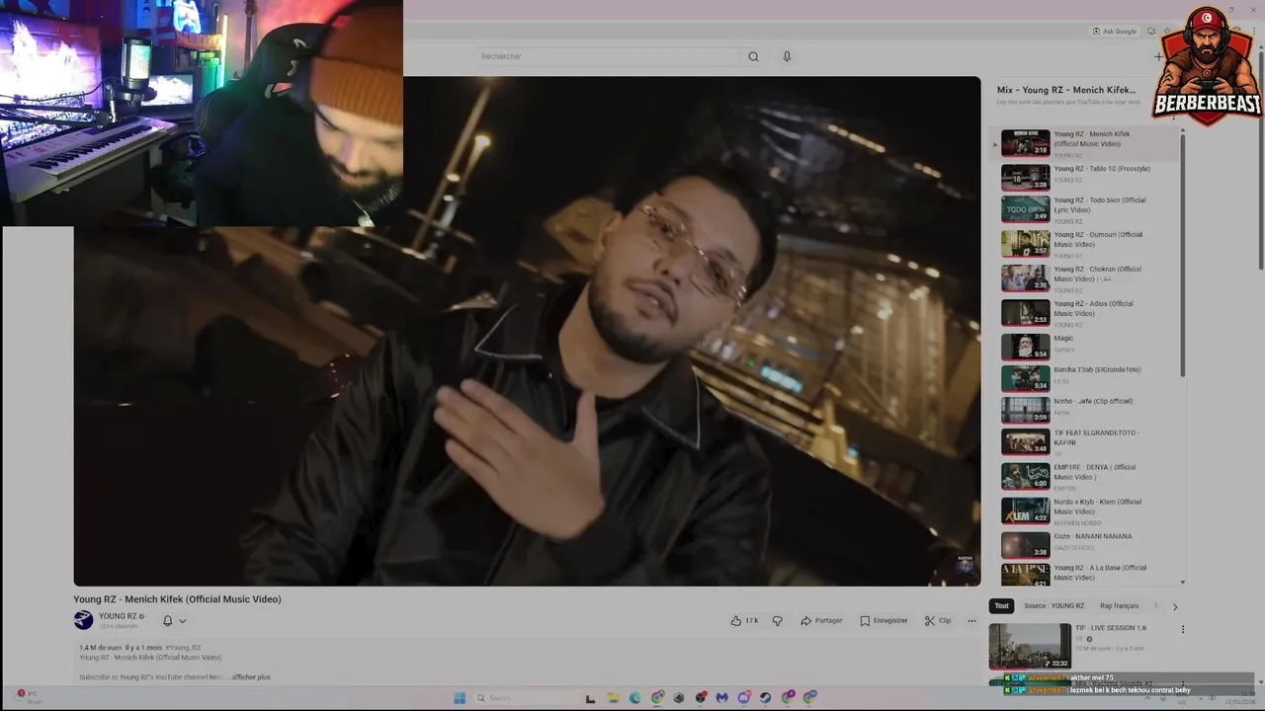Screen dimensions: 1265x711
Task: Open the first Chrome icon in taskbar
Action: coord(656,698)
